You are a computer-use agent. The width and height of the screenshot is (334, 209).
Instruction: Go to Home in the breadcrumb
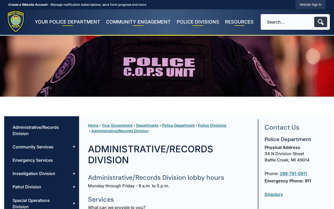tap(93, 125)
